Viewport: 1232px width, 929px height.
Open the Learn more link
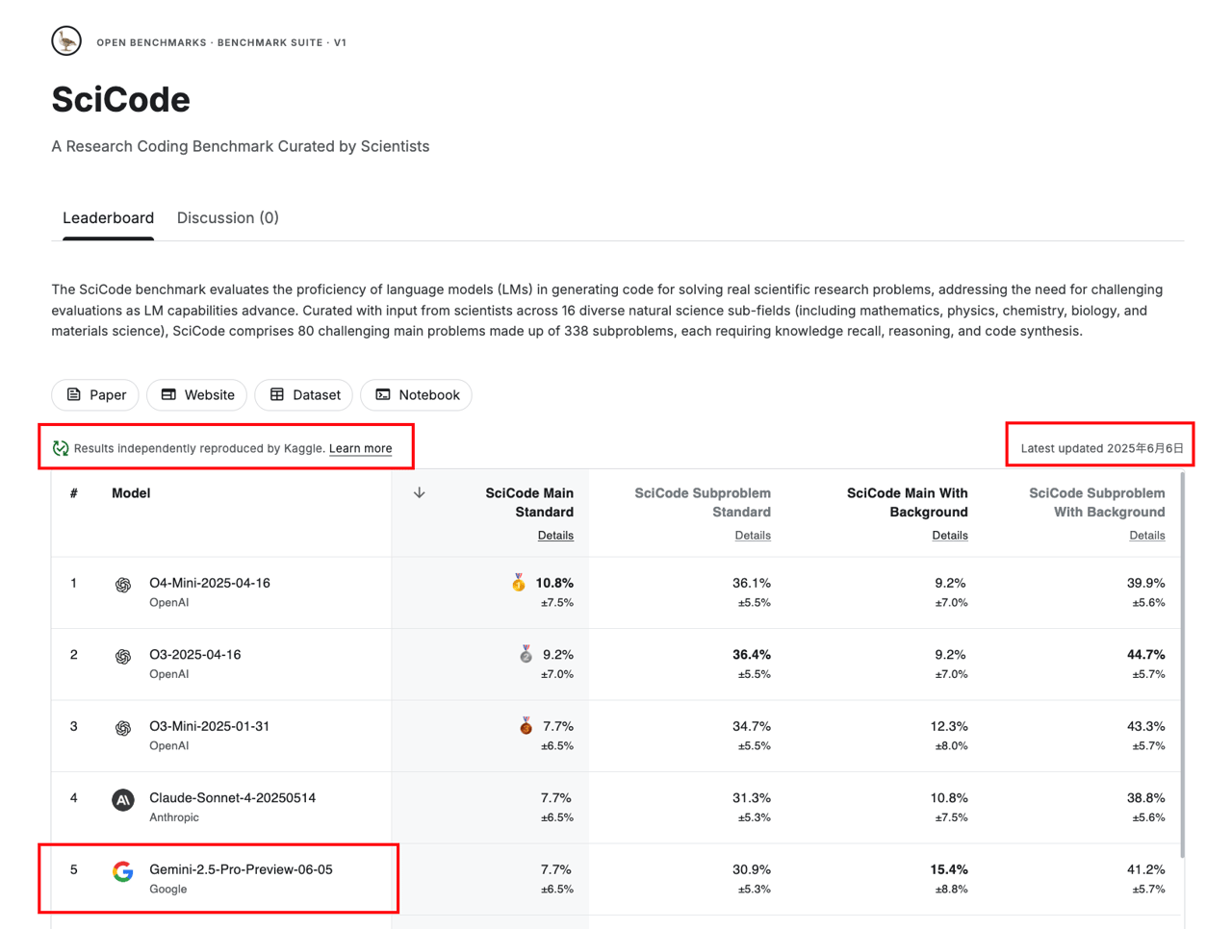coord(360,448)
